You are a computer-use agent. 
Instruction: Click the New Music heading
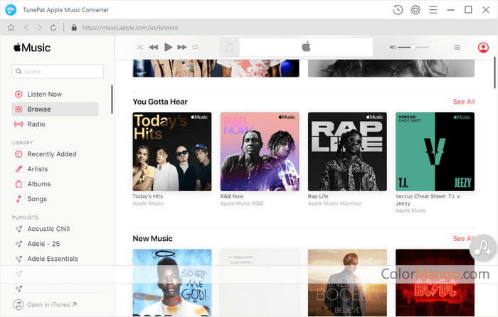[152, 239]
